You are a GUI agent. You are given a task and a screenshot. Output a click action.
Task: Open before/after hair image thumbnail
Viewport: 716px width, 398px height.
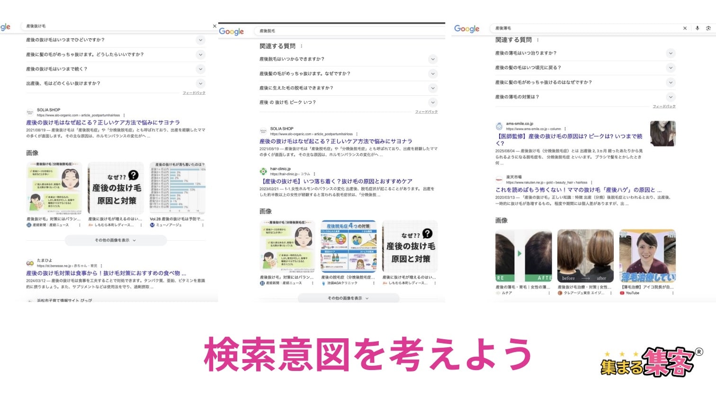(585, 256)
